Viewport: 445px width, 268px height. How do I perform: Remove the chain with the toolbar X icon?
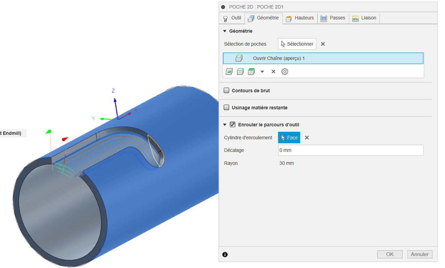tap(273, 72)
